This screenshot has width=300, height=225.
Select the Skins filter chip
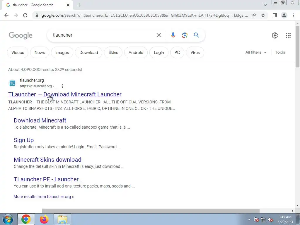tap(113, 52)
